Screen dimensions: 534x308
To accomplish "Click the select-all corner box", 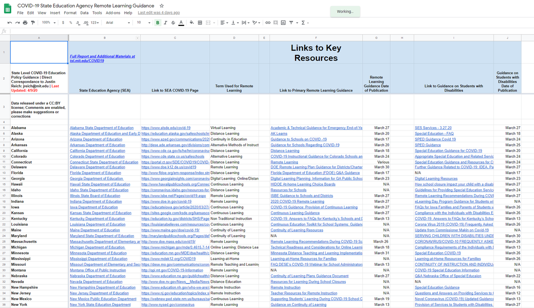I will [5, 38].
